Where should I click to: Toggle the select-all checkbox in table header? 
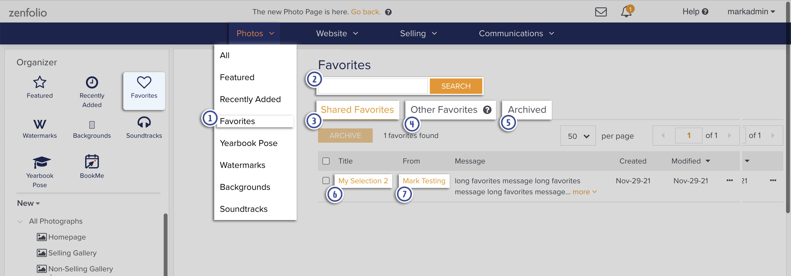(326, 161)
